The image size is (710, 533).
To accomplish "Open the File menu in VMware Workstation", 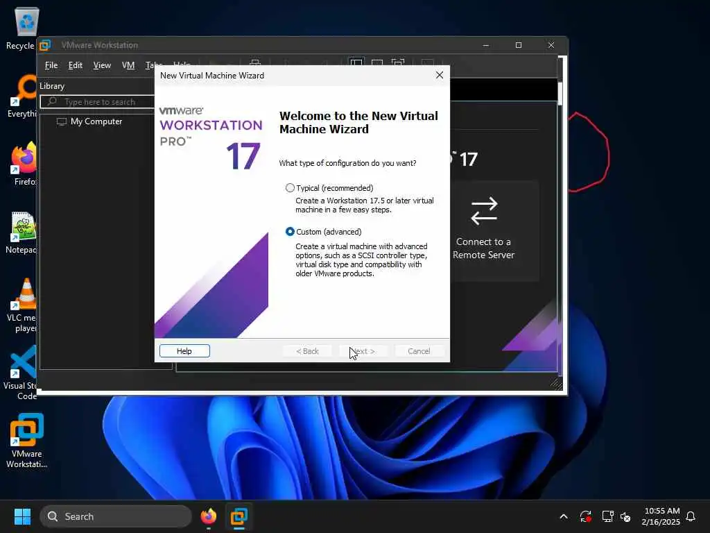I will pyautogui.click(x=51, y=65).
